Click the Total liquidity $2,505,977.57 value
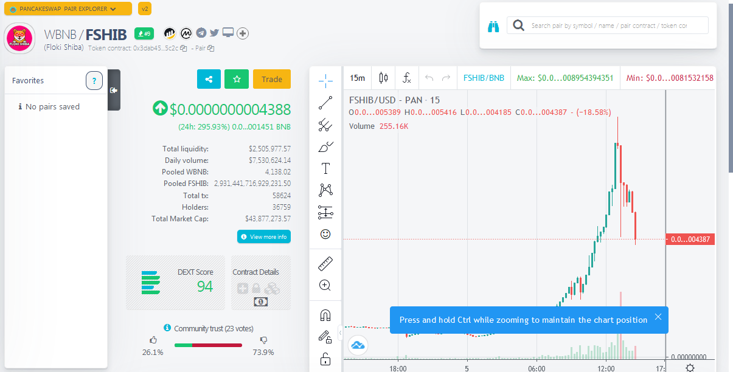Image resolution: width=733 pixels, height=372 pixels. (x=269, y=149)
